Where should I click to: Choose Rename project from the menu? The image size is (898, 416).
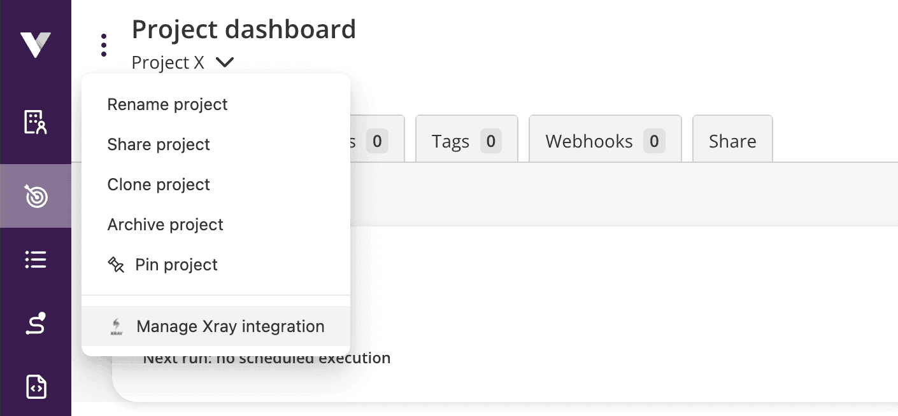[x=167, y=104]
